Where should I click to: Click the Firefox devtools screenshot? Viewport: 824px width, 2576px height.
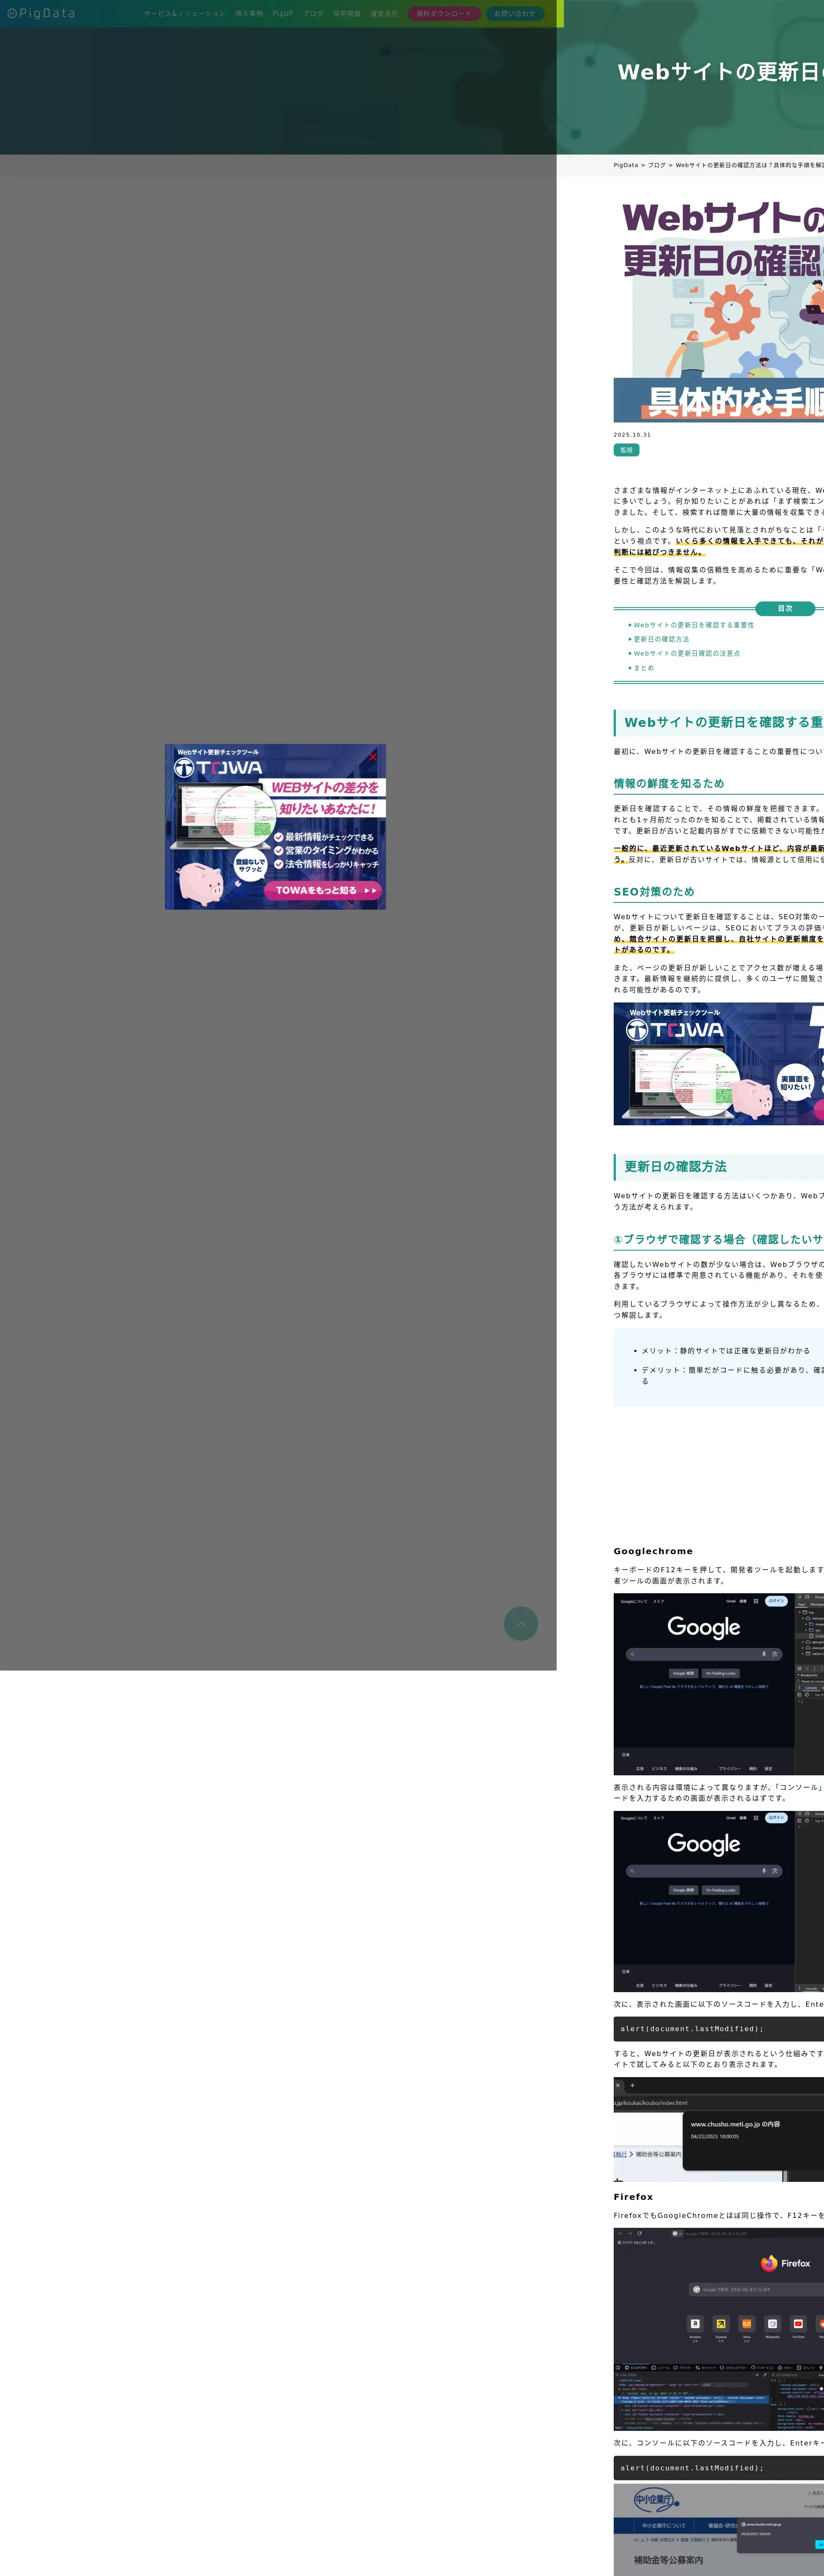click(718, 2329)
